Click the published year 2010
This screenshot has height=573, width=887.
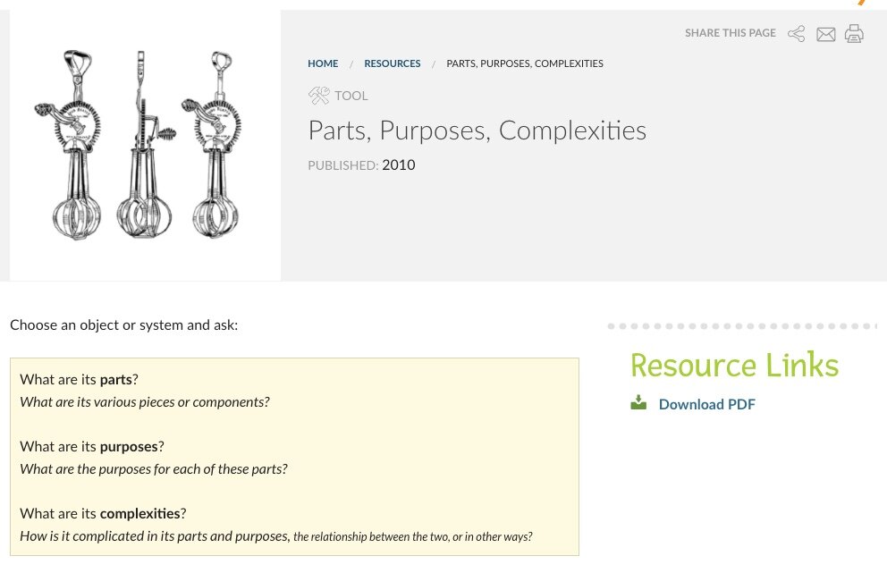398,164
